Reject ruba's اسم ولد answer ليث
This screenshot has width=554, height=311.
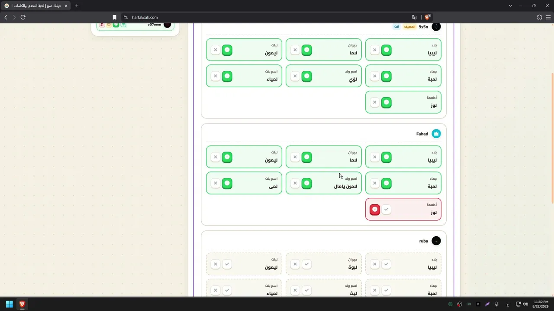pos(295,291)
